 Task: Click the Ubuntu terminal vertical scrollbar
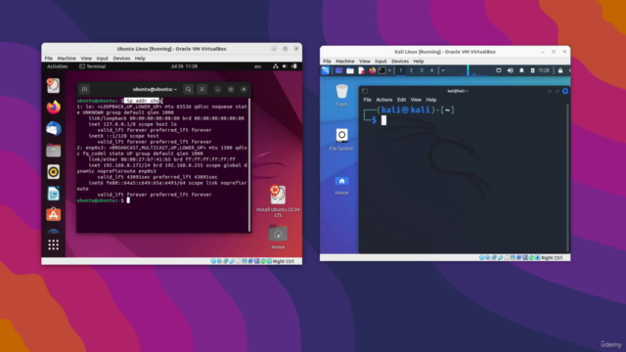point(249,164)
